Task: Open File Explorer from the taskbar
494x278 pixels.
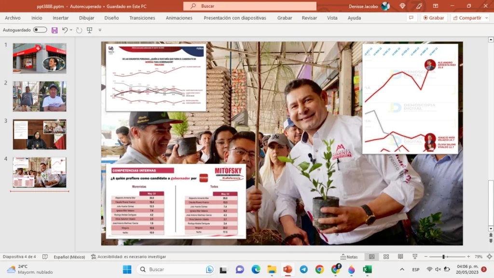Action: [272, 269]
